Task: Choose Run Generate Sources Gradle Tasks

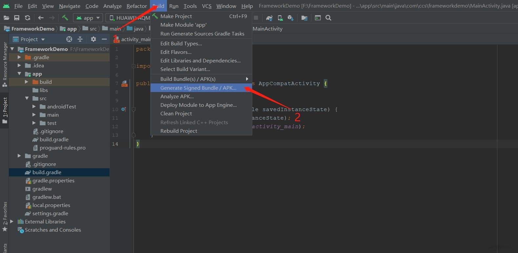Action: tap(201, 34)
